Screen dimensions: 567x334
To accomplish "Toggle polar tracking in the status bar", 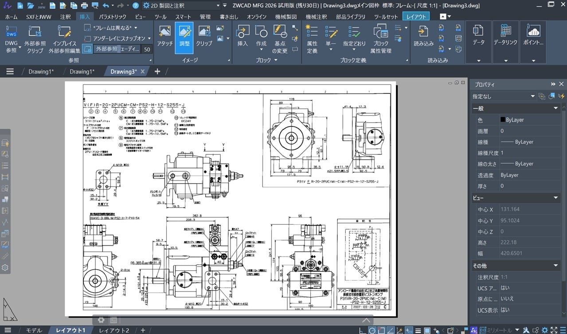I will [x=372, y=330].
